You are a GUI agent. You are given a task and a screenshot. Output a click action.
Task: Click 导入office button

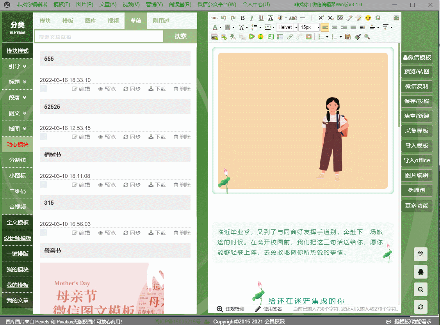(417, 160)
